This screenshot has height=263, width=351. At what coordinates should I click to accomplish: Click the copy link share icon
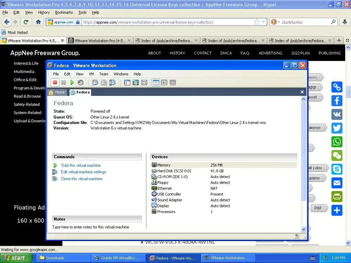pyautogui.click(x=337, y=87)
